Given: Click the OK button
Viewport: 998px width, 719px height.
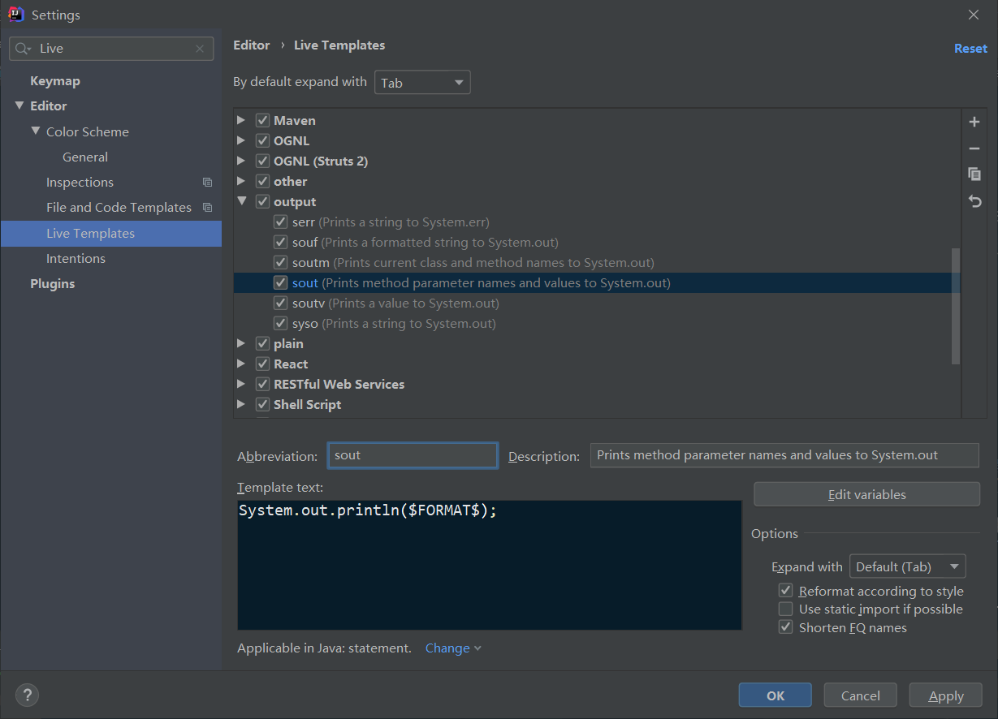Looking at the screenshot, I should pyautogui.click(x=776, y=695).
